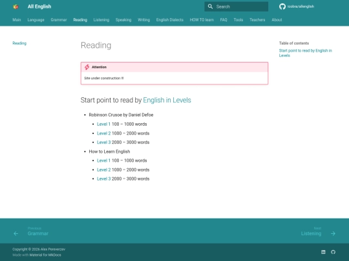Go to the Listening tab
Viewport: 349px width, 261px height.
[101, 20]
